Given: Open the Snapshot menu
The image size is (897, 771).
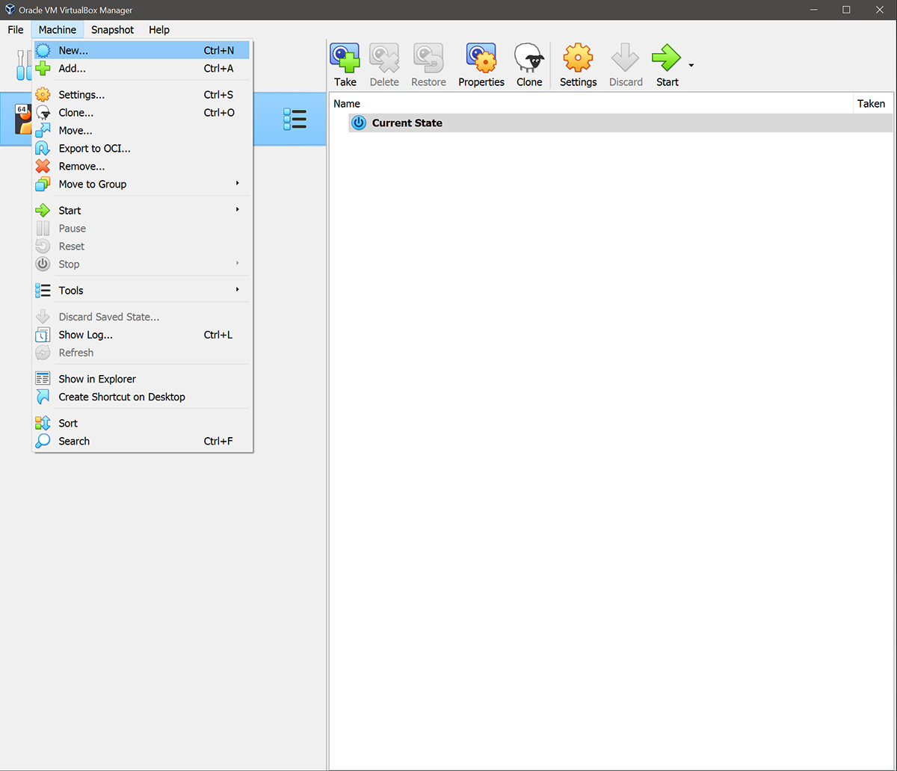Looking at the screenshot, I should (113, 30).
